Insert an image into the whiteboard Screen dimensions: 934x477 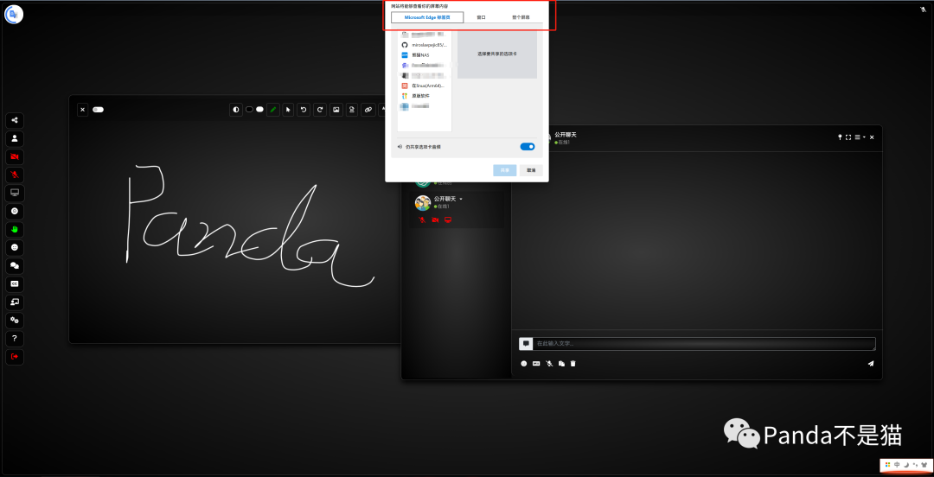pyautogui.click(x=336, y=110)
